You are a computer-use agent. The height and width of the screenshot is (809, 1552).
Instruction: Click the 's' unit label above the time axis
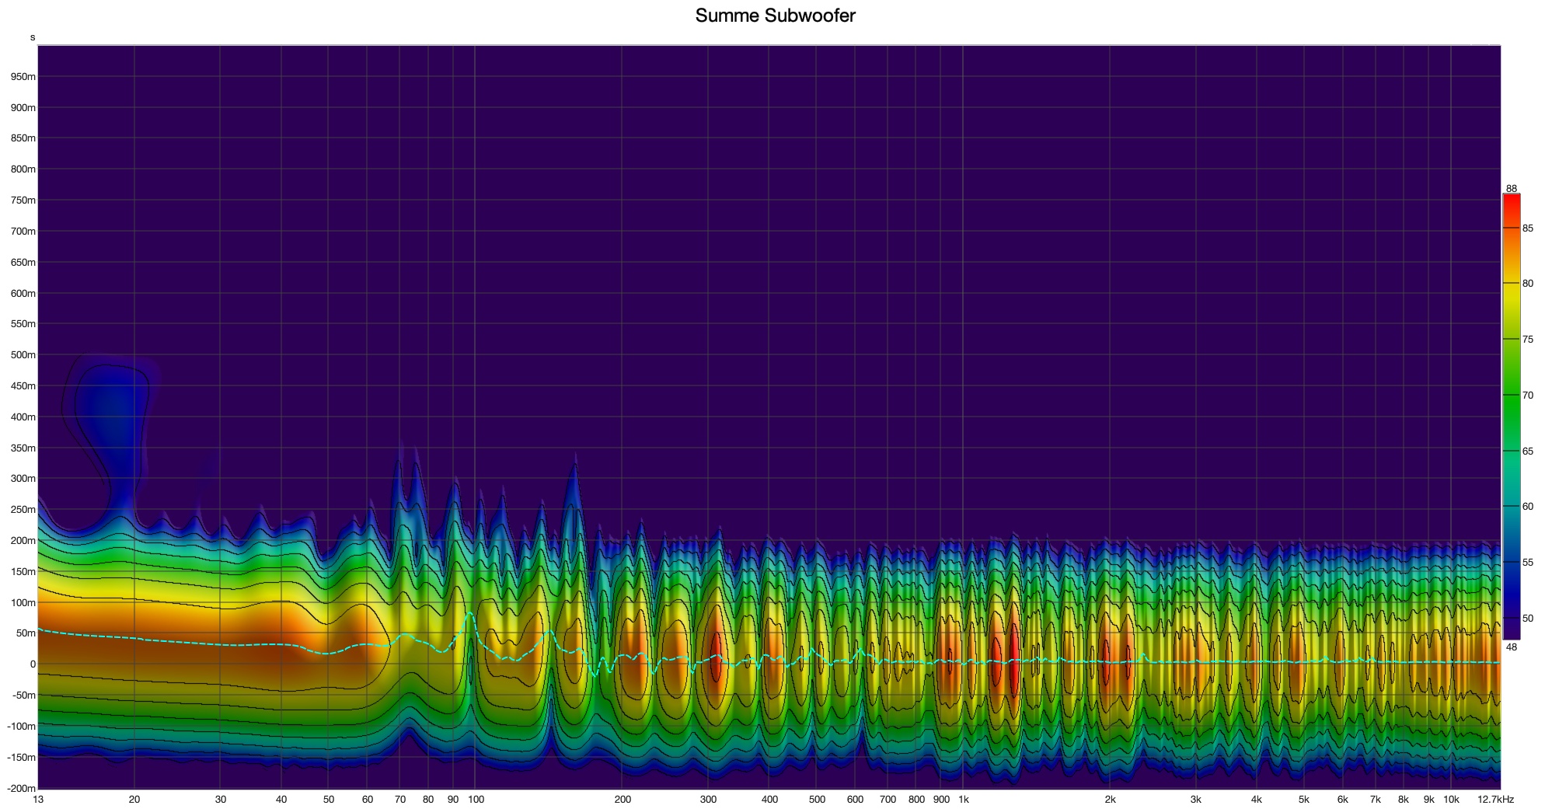(33, 37)
